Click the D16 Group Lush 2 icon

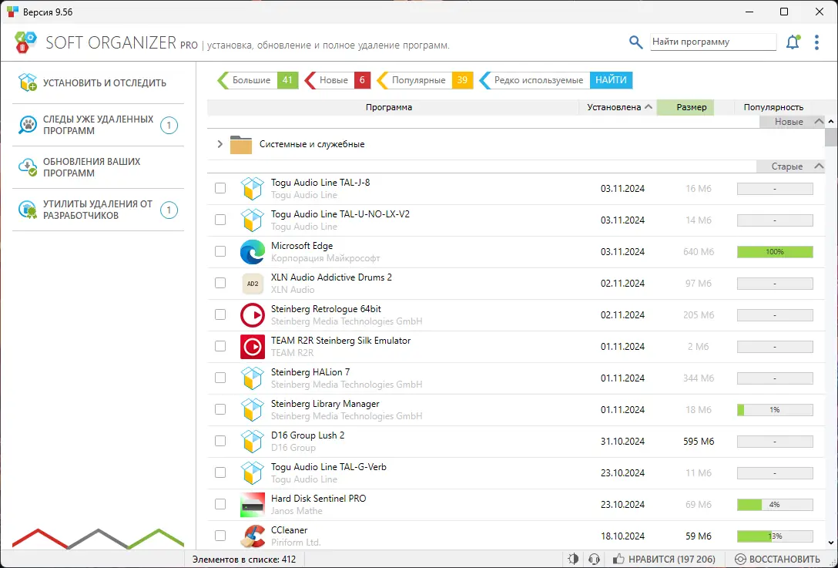253,442
